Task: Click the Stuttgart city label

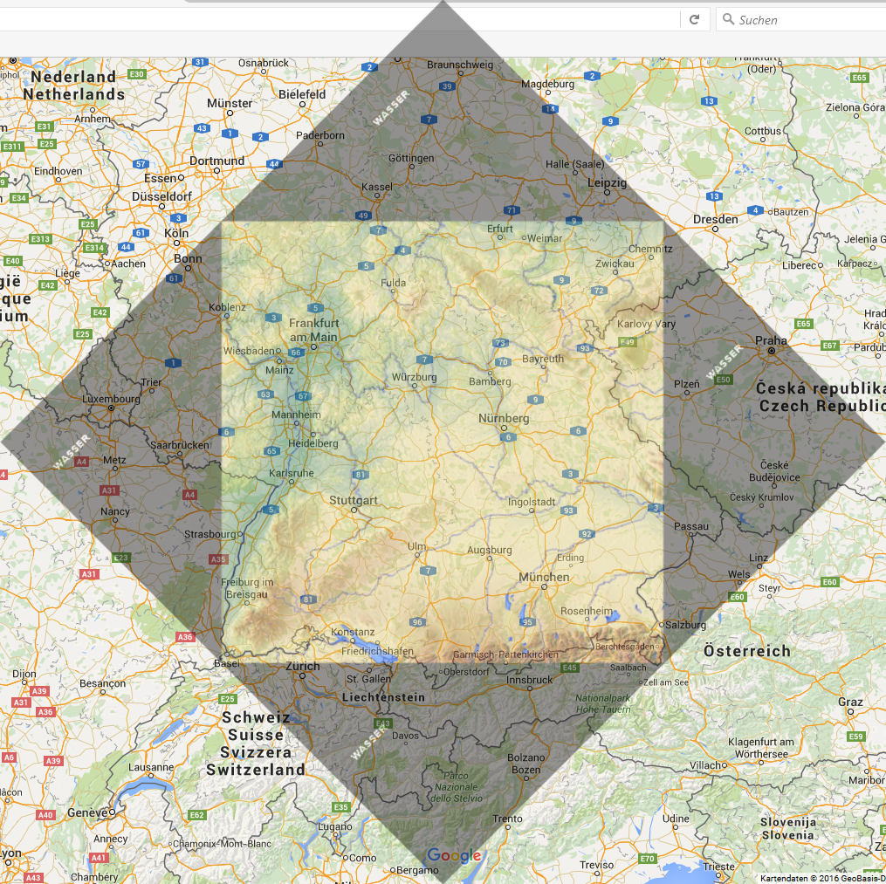Action: [x=354, y=500]
